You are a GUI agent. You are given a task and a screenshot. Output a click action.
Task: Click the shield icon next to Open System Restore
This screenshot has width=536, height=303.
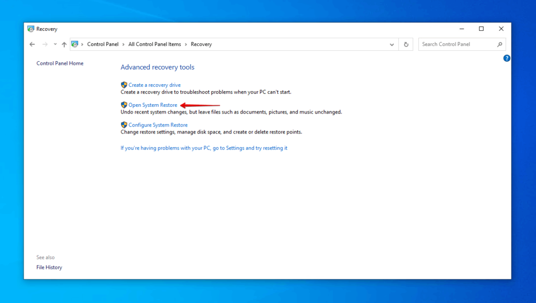pyautogui.click(x=124, y=105)
